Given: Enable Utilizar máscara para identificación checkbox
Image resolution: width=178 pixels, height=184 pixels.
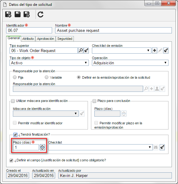Looking at the screenshot, I should pos(13,101).
